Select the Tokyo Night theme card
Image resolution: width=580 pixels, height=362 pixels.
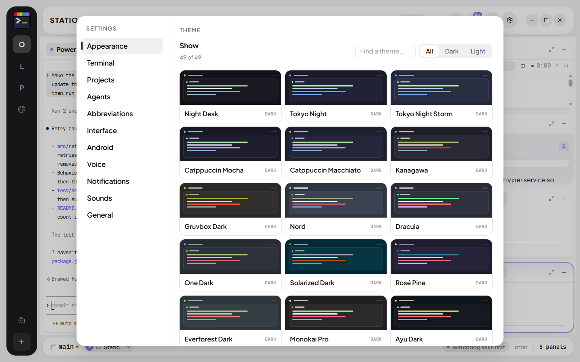[x=336, y=97]
